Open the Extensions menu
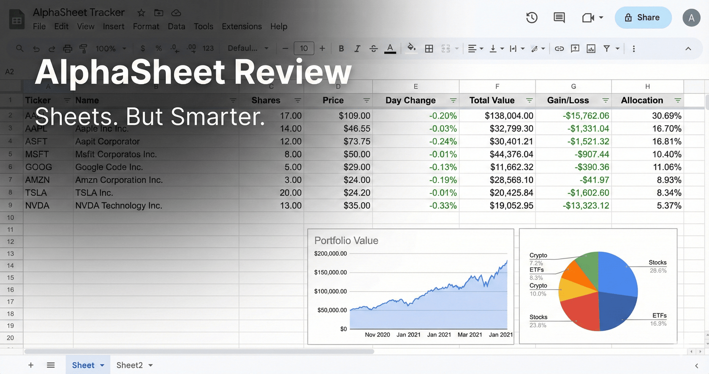The image size is (709, 374). pyautogui.click(x=242, y=27)
